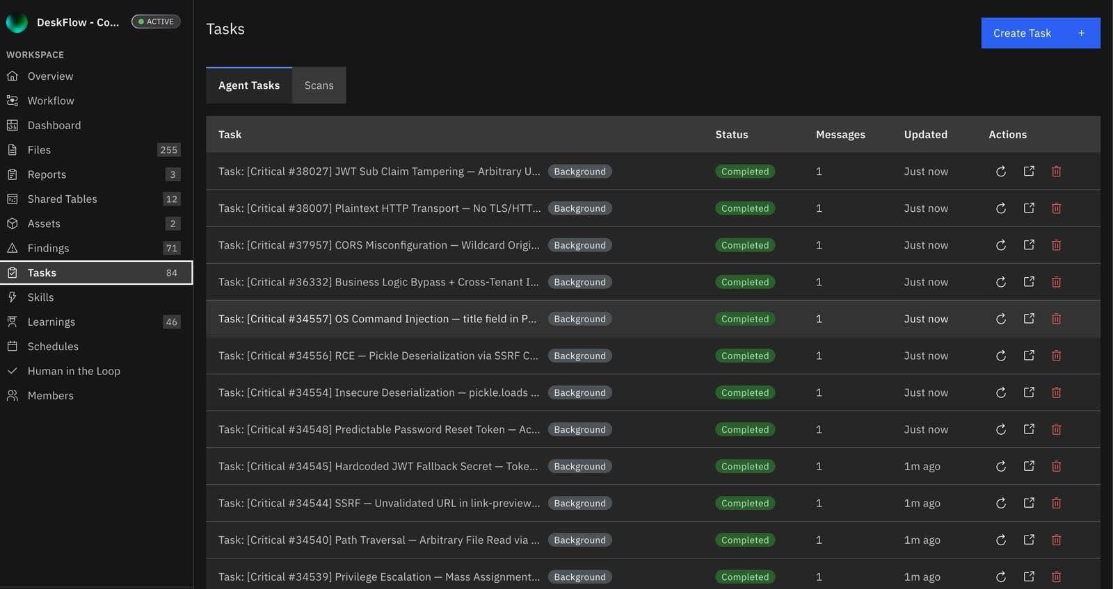Open the Members page
1113x589 pixels.
tap(96, 395)
